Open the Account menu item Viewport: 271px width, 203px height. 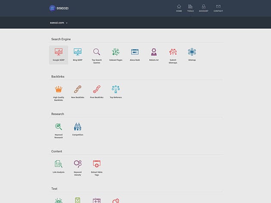pos(203,8)
